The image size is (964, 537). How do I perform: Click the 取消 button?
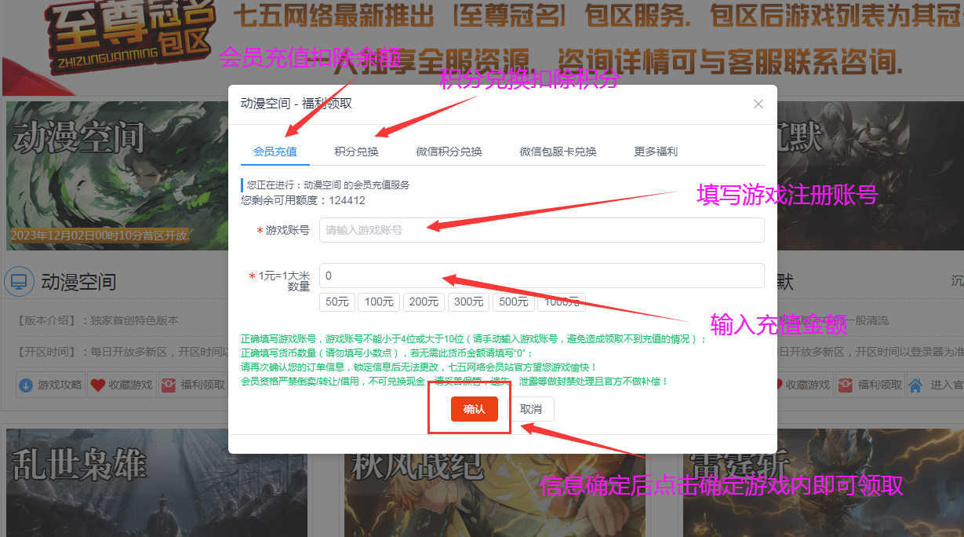[531, 409]
